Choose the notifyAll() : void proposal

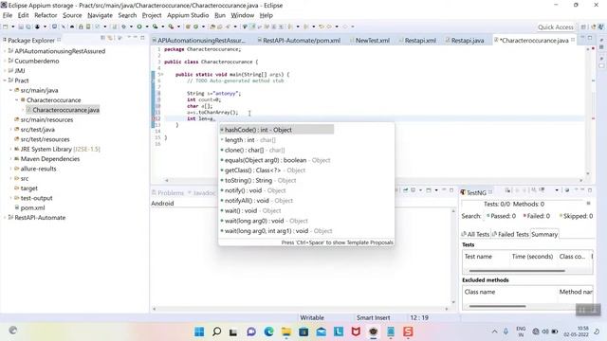click(306, 201)
